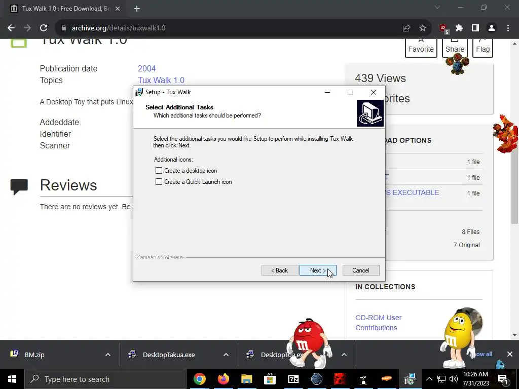Share this page via address bar icon
The height and width of the screenshot is (389, 519).
(x=406, y=28)
